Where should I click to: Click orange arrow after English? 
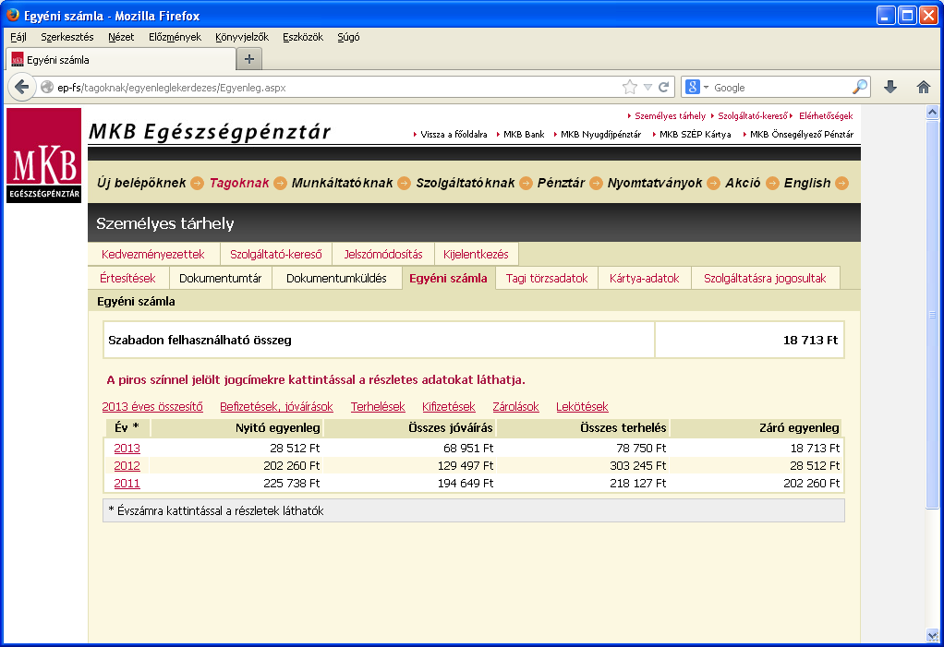(842, 183)
